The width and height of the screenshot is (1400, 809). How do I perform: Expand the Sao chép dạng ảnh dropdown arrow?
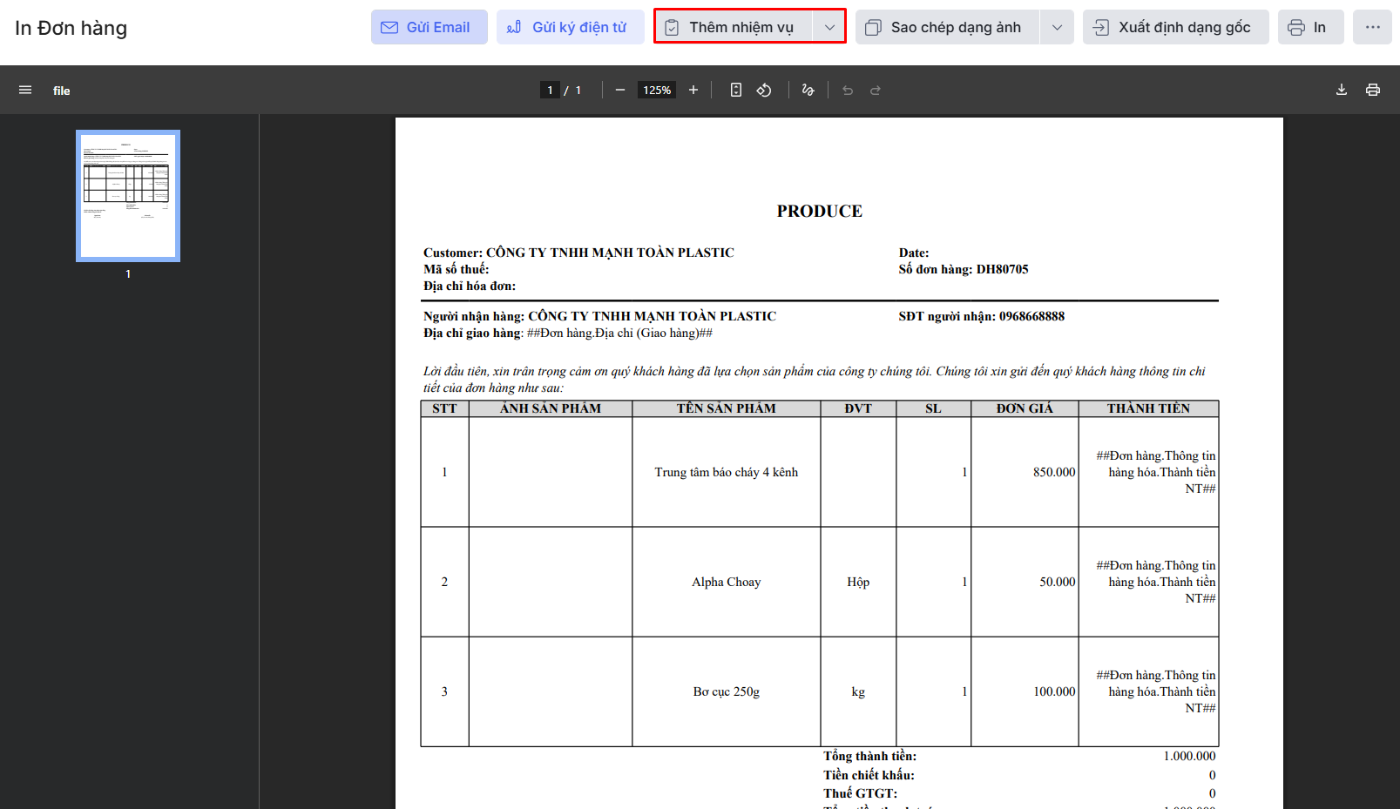[1057, 27]
